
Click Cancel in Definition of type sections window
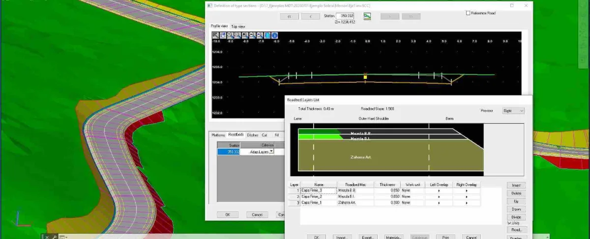(x=257, y=215)
